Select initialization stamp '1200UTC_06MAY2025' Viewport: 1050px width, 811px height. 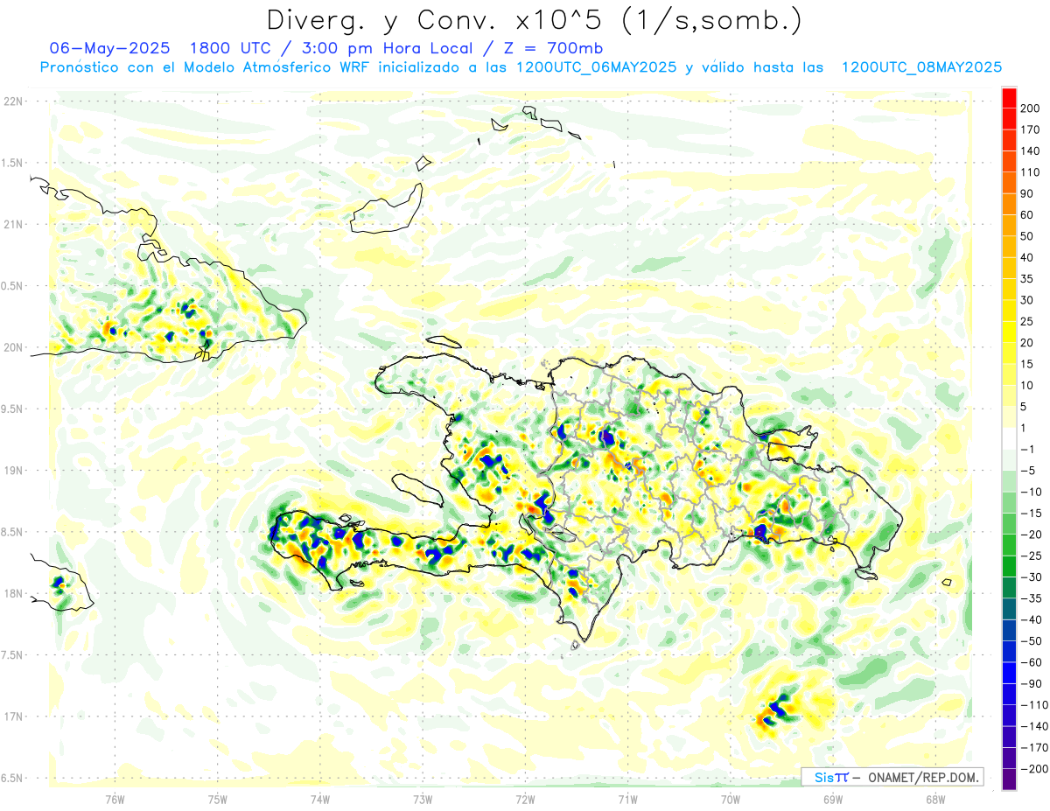(x=596, y=67)
